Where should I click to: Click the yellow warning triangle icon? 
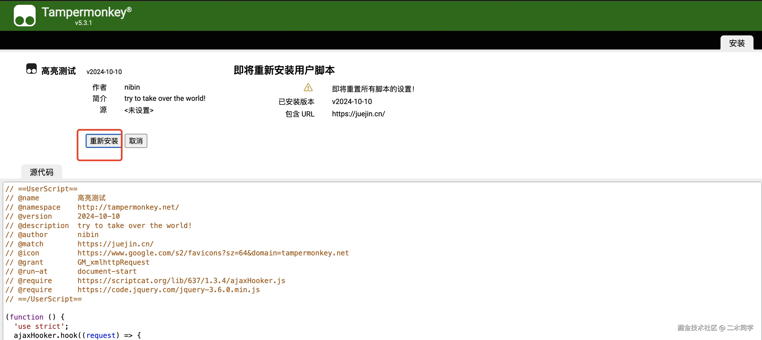coord(308,88)
